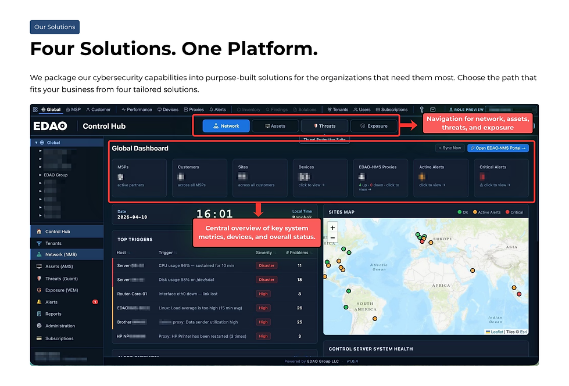Open the Performance menu item
Image resolution: width=569 pixels, height=386 pixels.
pyautogui.click(x=137, y=110)
